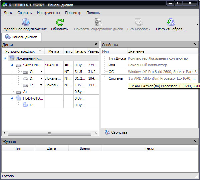Viewport: 200px width, 180px height.
Task: Collapse the SAMSUNG drive node
Action: pos(12,65)
